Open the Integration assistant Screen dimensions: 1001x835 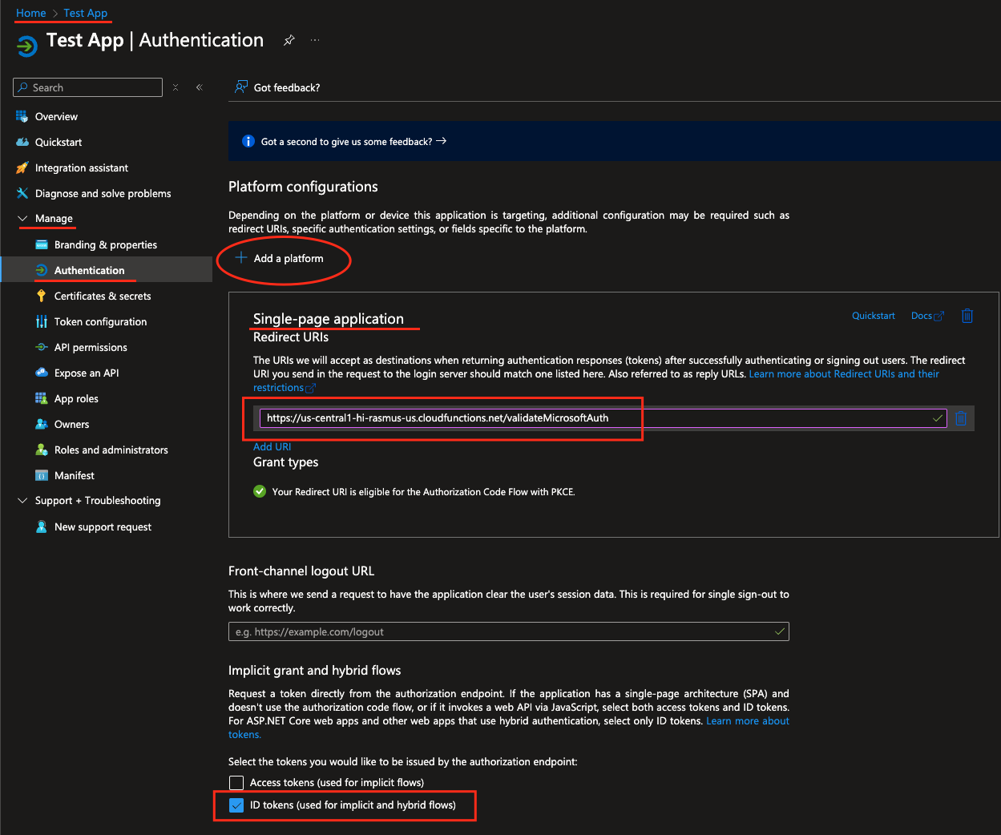pyautogui.click(x=82, y=167)
